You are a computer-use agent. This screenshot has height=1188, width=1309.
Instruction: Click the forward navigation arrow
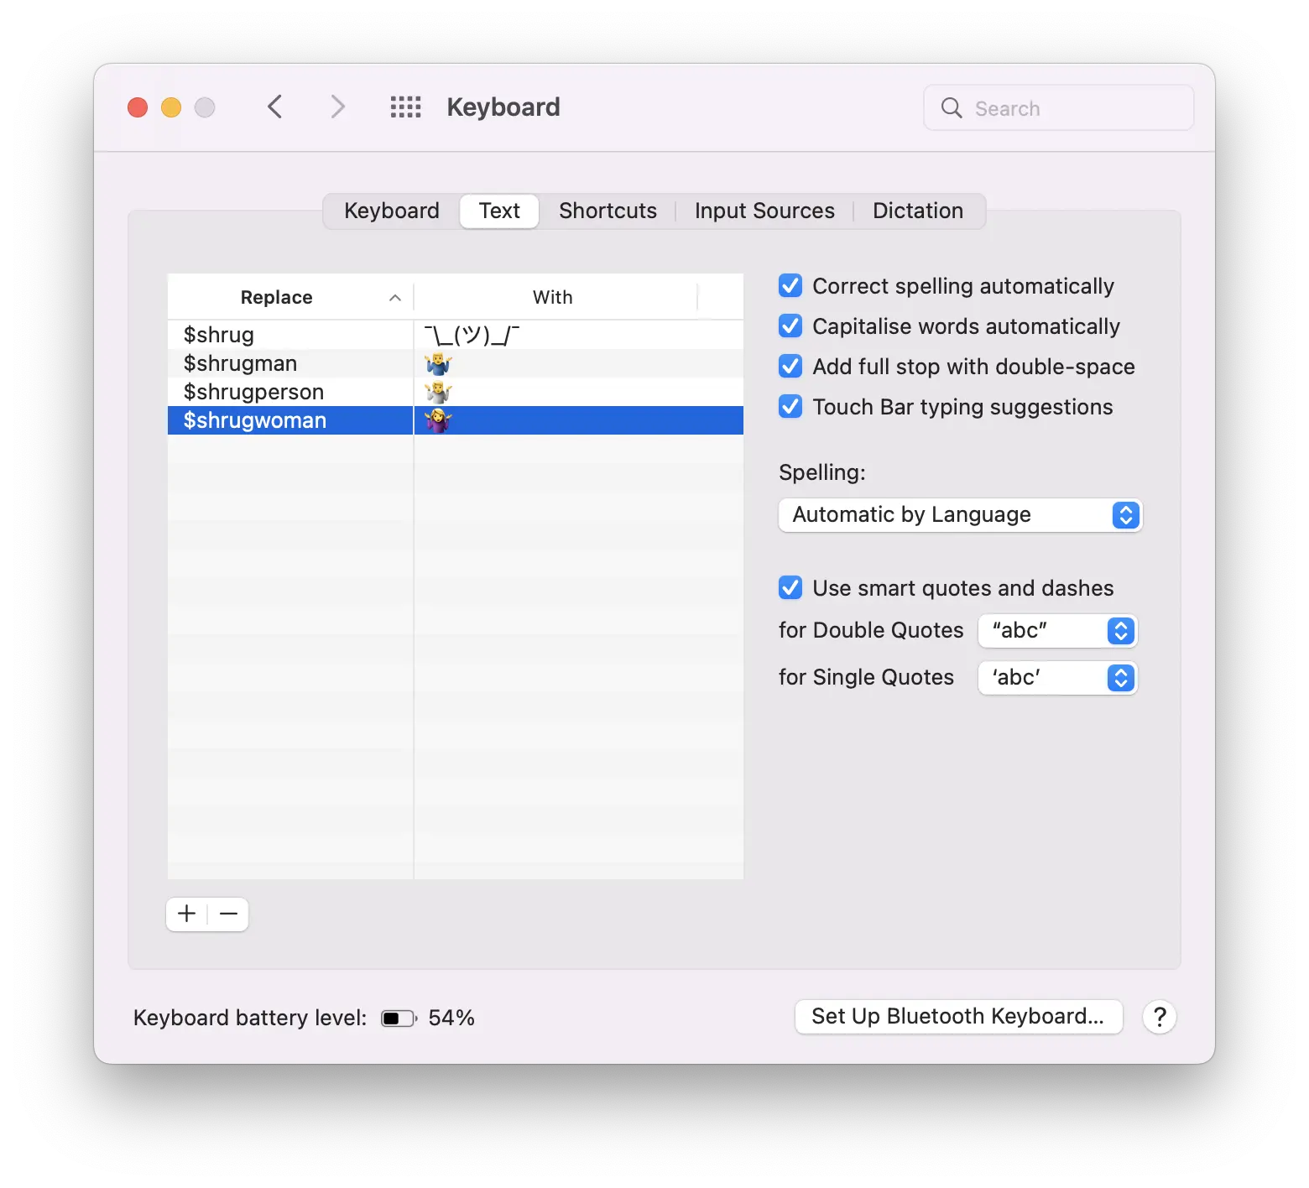click(x=336, y=107)
